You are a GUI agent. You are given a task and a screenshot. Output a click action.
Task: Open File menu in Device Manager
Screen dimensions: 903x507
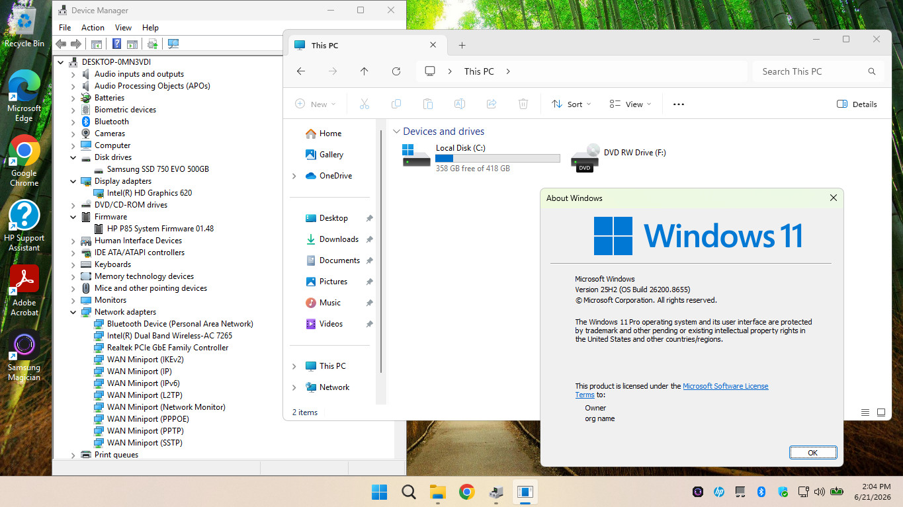[65, 28]
